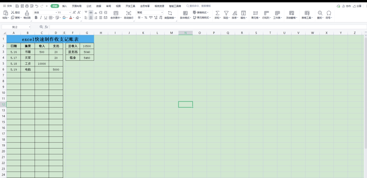Click the Type Conversion (类型转换) icon
This screenshot has width=367, height=178.
tap(170, 13)
